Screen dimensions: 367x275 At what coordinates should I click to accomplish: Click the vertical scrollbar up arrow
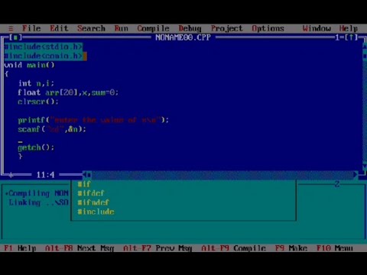tap(365, 47)
